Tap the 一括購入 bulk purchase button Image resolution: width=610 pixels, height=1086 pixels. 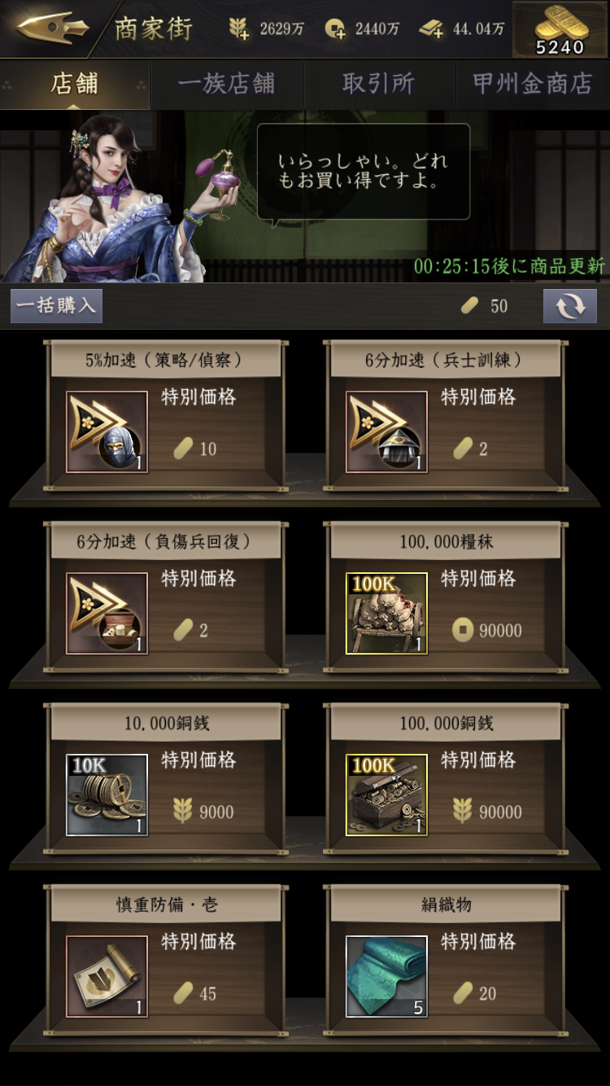tap(56, 306)
